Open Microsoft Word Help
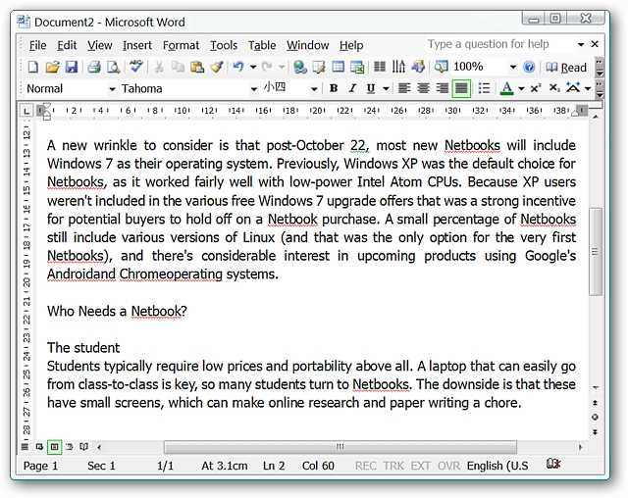 click(529, 67)
